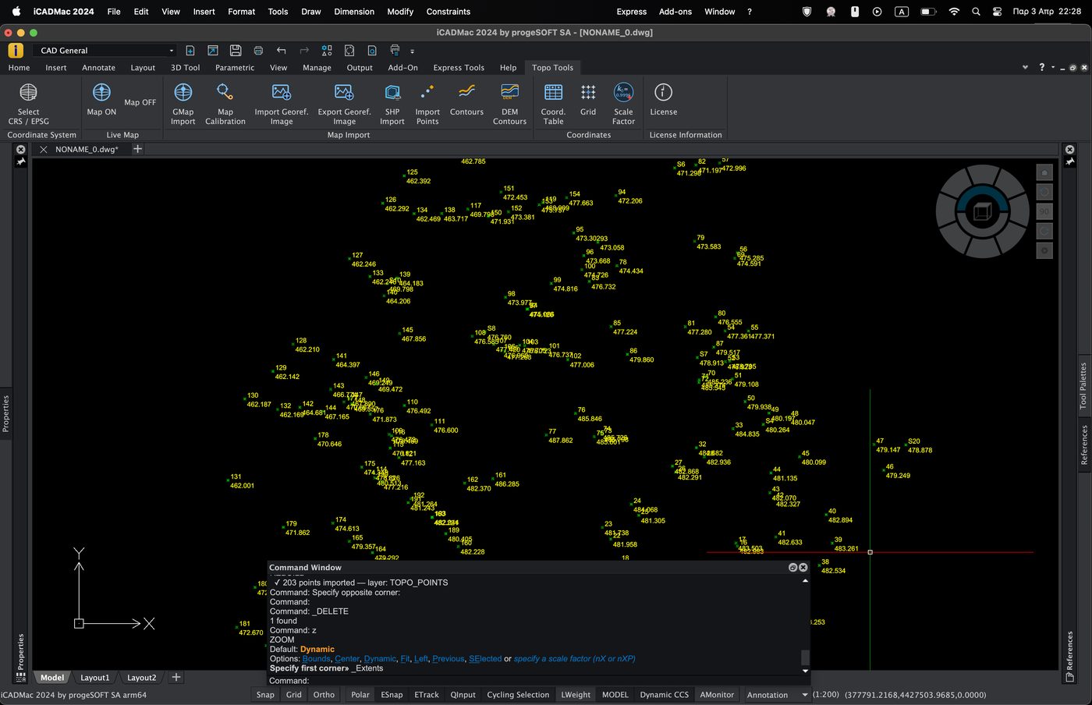Click the view cube center icon
The width and height of the screenshot is (1092, 705).
981,211
